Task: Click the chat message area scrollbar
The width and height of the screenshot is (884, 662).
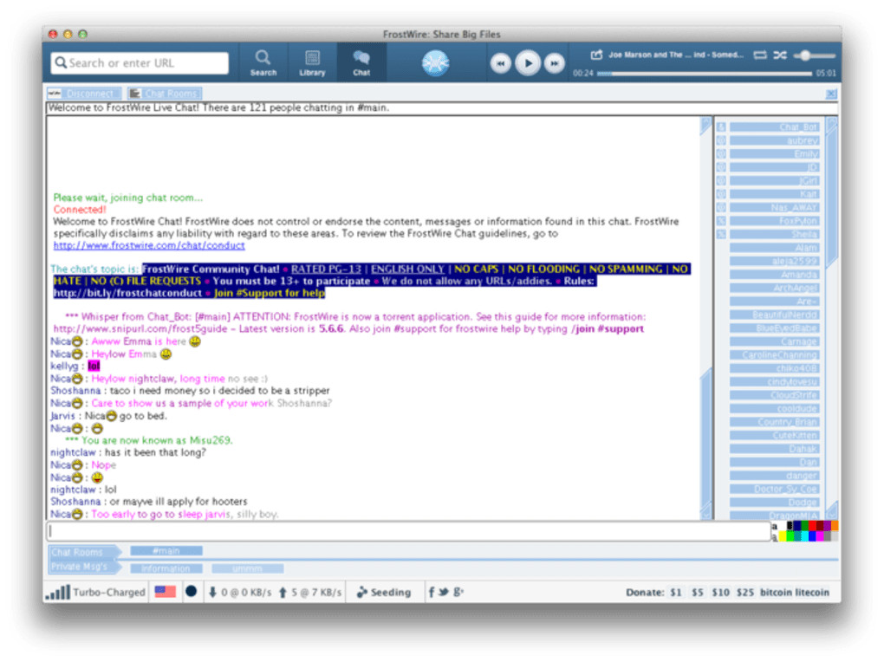Action: [x=705, y=317]
